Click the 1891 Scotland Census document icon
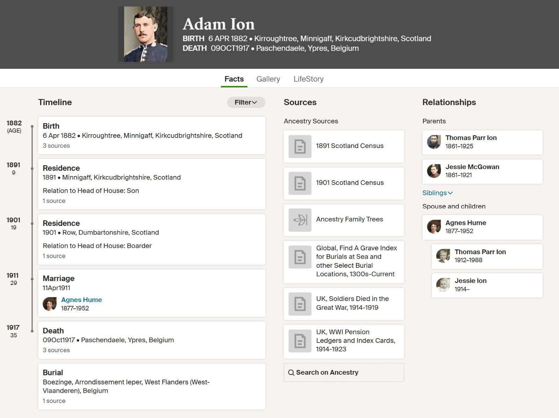 point(300,146)
